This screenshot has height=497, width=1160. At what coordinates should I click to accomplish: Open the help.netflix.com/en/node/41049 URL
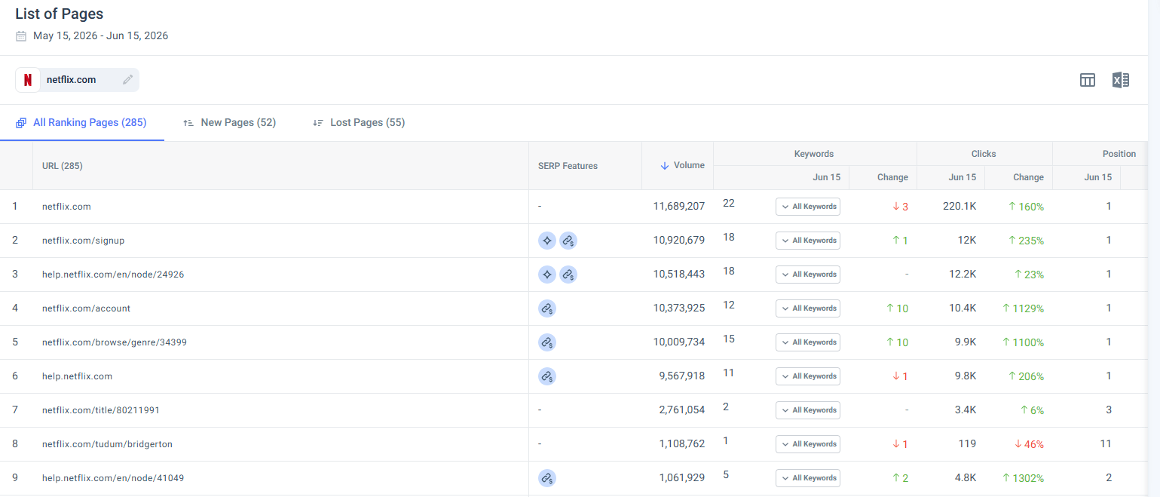click(113, 478)
